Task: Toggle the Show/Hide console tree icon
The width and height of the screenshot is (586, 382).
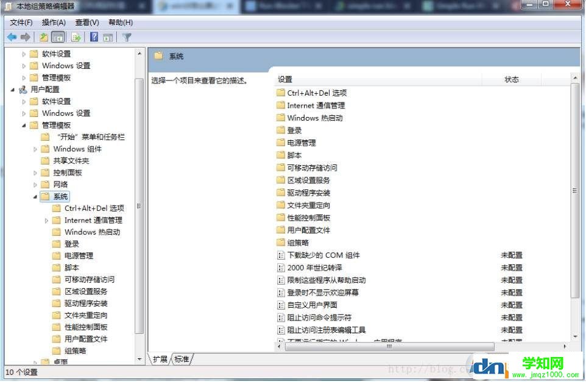Action: tap(58, 37)
